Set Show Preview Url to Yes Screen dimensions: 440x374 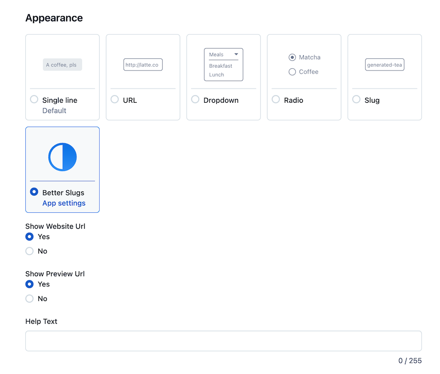[x=30, y=284]
